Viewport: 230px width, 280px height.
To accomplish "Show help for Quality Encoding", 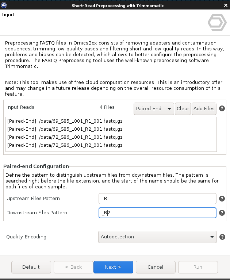I will click(222, 237).
